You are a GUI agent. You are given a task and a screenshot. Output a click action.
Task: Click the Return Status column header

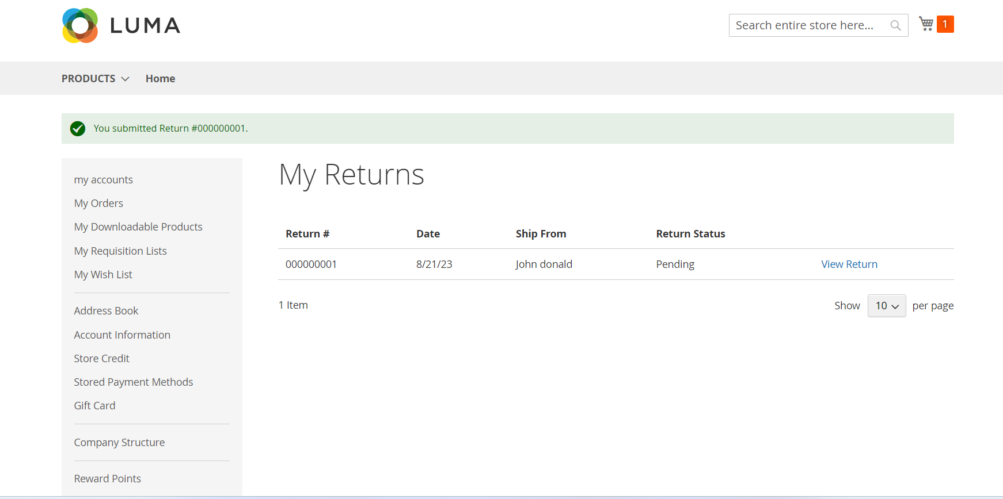[690, 234]
